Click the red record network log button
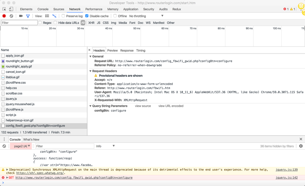The height and width of the screenshot is (186, 305). (4, 16)
